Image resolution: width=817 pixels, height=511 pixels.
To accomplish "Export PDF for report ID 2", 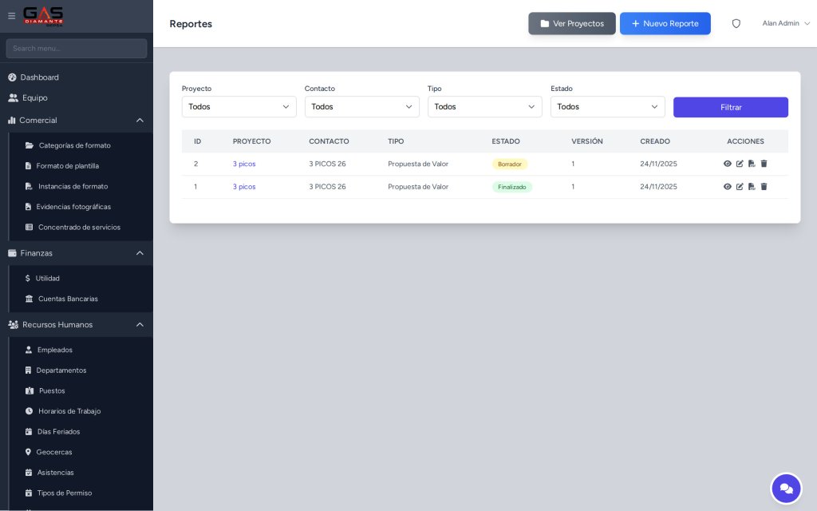I will point(752,164).
